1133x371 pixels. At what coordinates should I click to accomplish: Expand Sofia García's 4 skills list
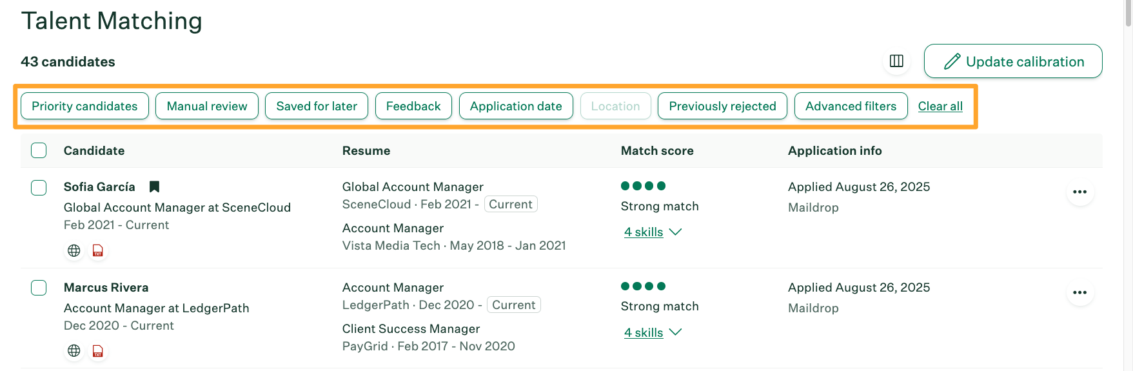pyautogui.click(x=652, y=232)
